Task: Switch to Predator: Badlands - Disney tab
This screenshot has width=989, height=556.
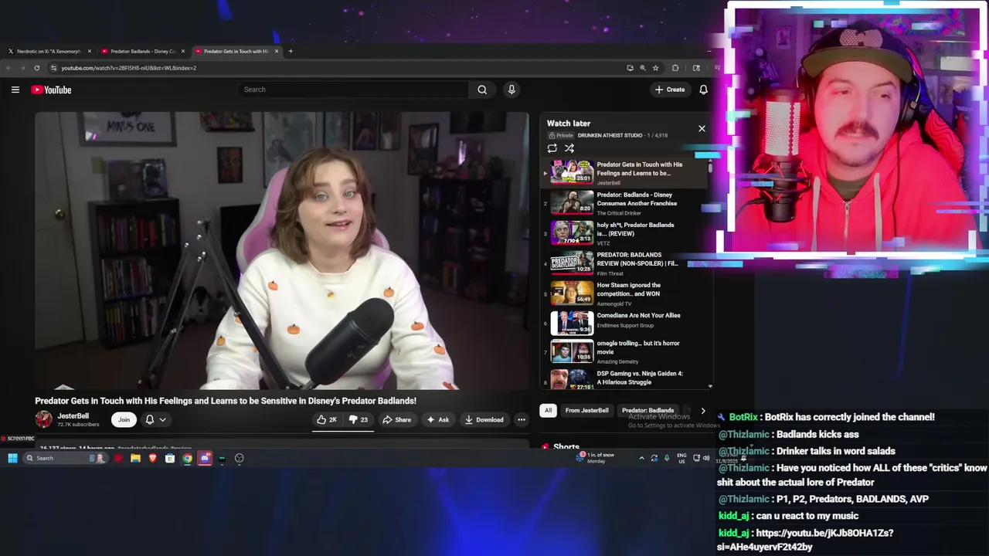Action: pyautogui.click(x=142, y=51)
